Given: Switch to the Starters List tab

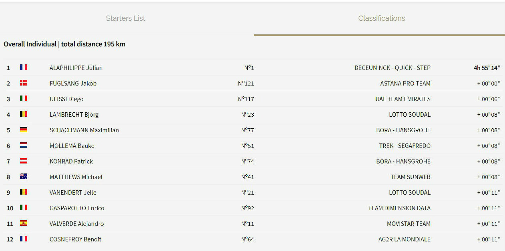Looking at the screenshot, I should click(x=126, y=18).
